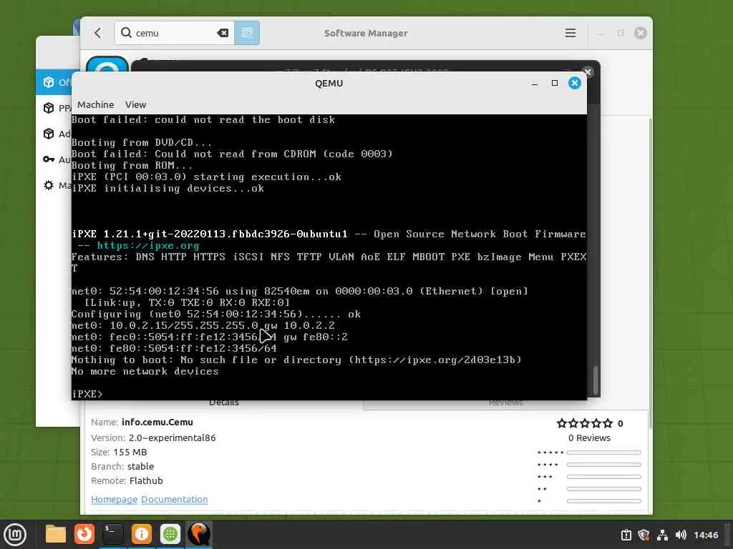Switch to QEMU via its taskbar icon
This screenshot has width=733, height=549.
pos(199,534)
